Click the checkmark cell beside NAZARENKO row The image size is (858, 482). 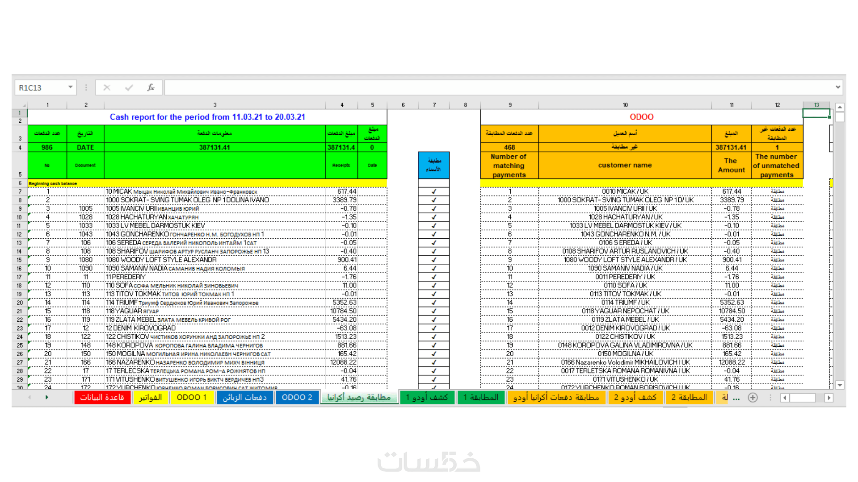[x=433, y=362]
